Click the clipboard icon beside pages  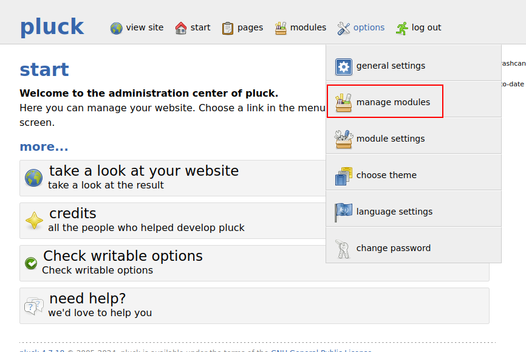click(228, 28)
